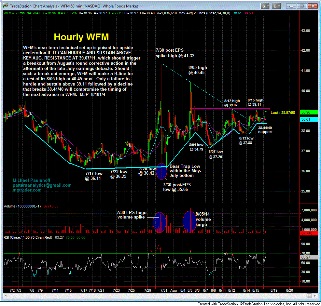Open the I dropdown in title bar
The image size is (321, 306).
(x=276, y=6)
